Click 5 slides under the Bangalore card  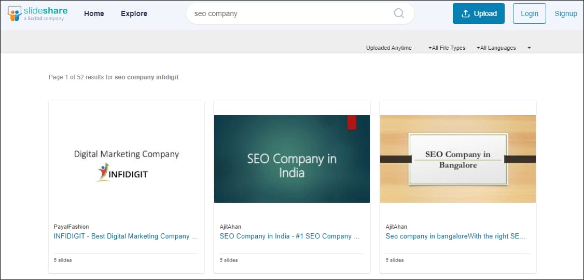point(394,260)
